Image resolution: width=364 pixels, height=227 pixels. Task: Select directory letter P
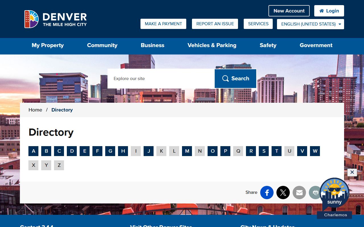225,151
